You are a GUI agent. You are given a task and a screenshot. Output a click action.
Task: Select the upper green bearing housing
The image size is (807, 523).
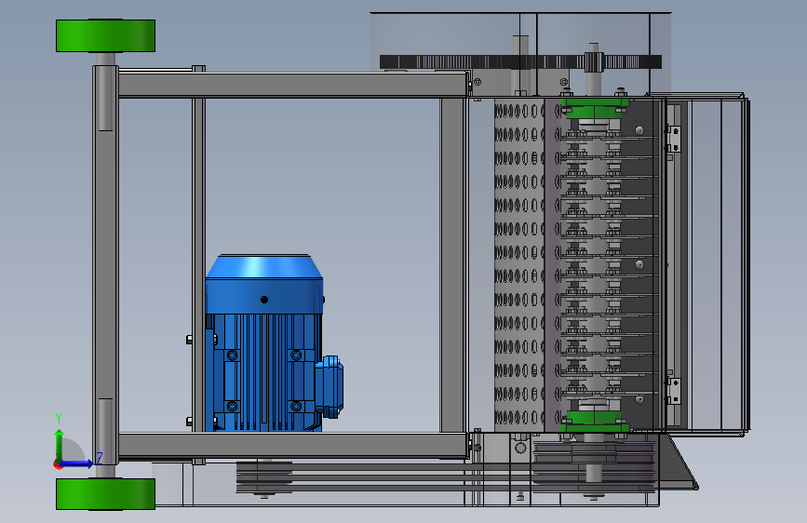(595, 109)
